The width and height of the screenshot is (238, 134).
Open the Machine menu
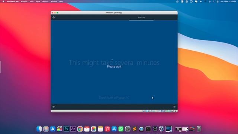[x=24, y=1]
